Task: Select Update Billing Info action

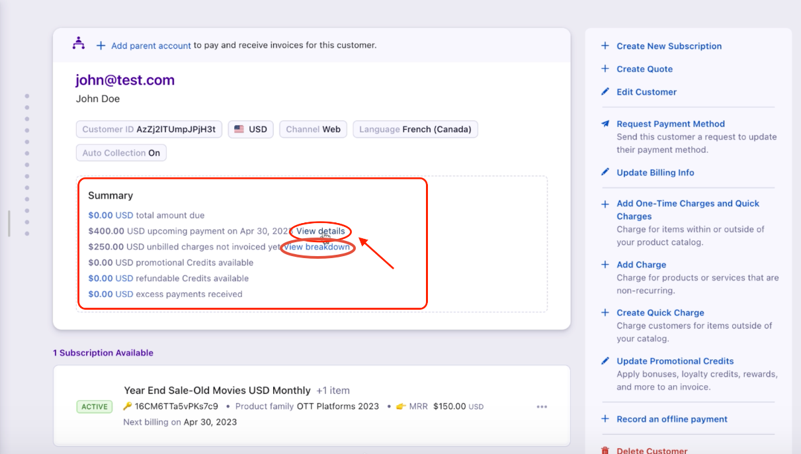Action: click(655, 173)
